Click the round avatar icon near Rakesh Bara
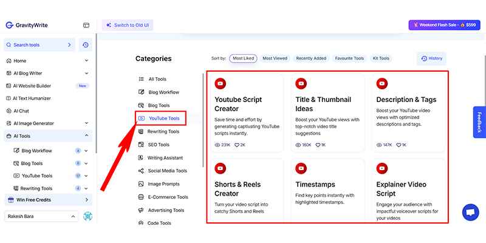Viewport: 486px width, 243px height. pyautogui.click(x=87, y=216)
